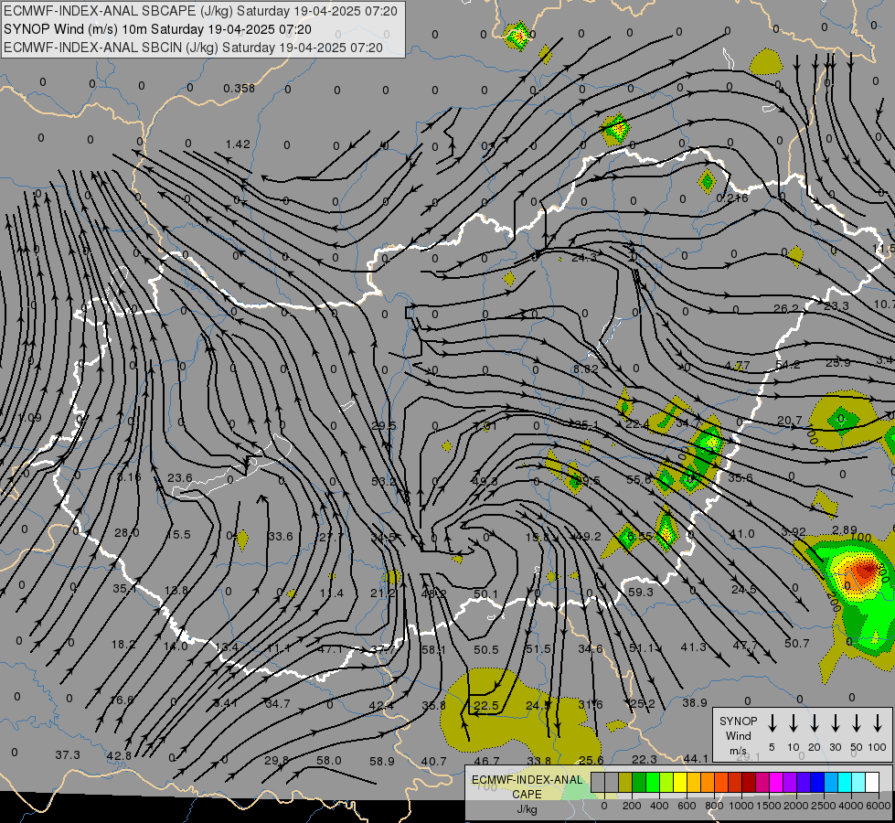895x823 pixels.
Task: Click the wind arrow above the 5 m/s label
Action: tap(772, 723)
